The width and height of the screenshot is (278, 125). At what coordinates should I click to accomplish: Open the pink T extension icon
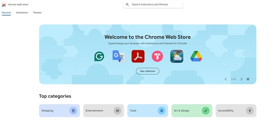click(157, 56)
